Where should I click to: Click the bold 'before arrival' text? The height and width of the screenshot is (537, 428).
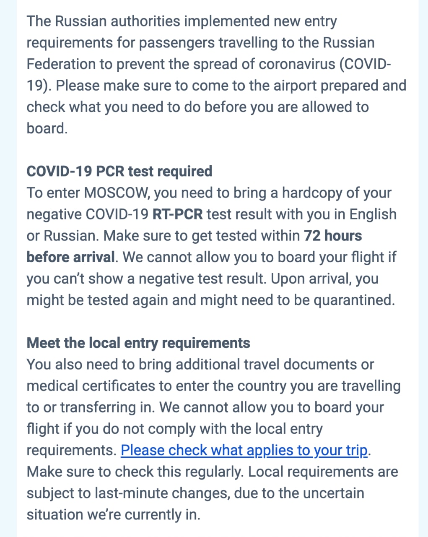71,257
